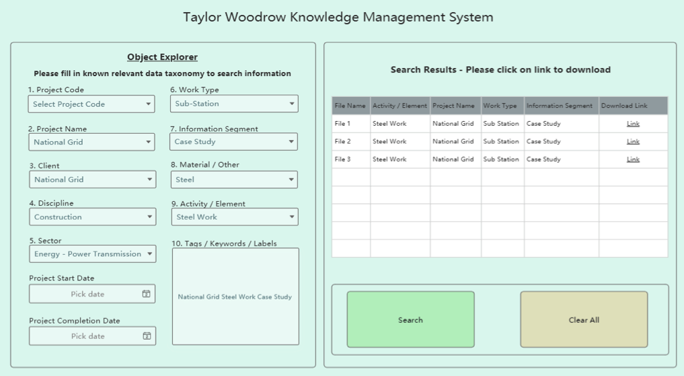Click the File Name column header
The width and height of the screenshot is (684, 376).
[350, 106]
